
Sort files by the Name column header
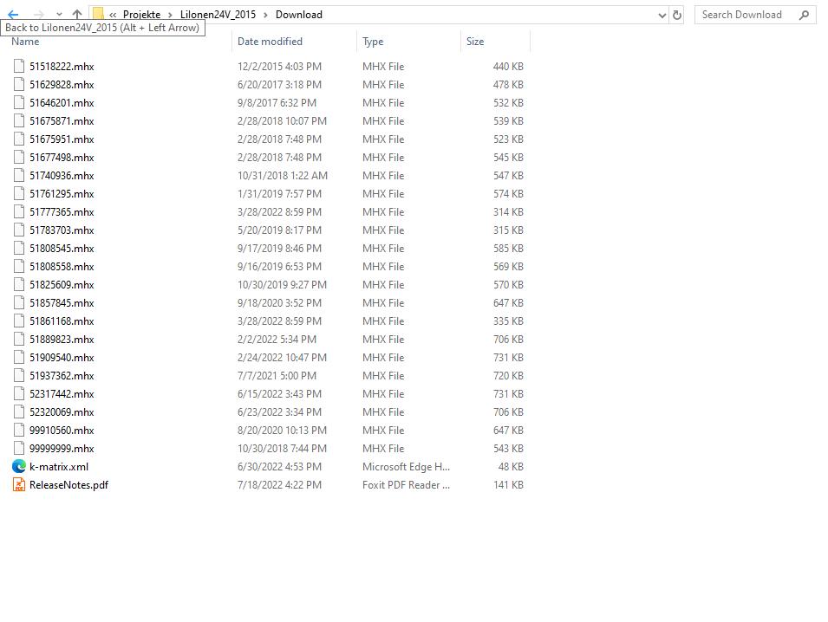coord(25,42)
